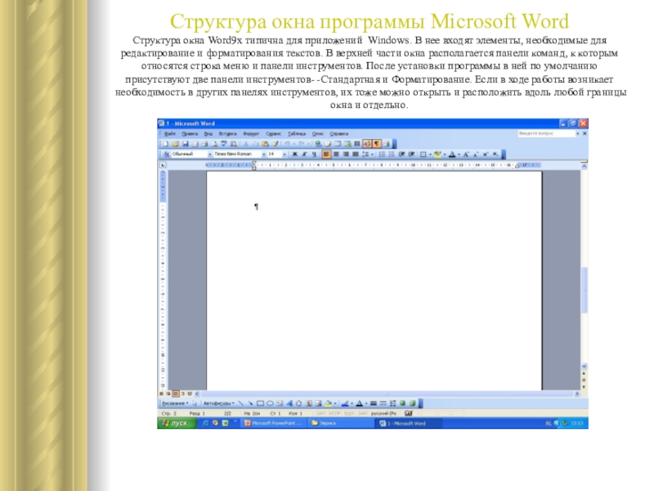Create a bulleted list

pyautogui.click(x=392, y=154)
